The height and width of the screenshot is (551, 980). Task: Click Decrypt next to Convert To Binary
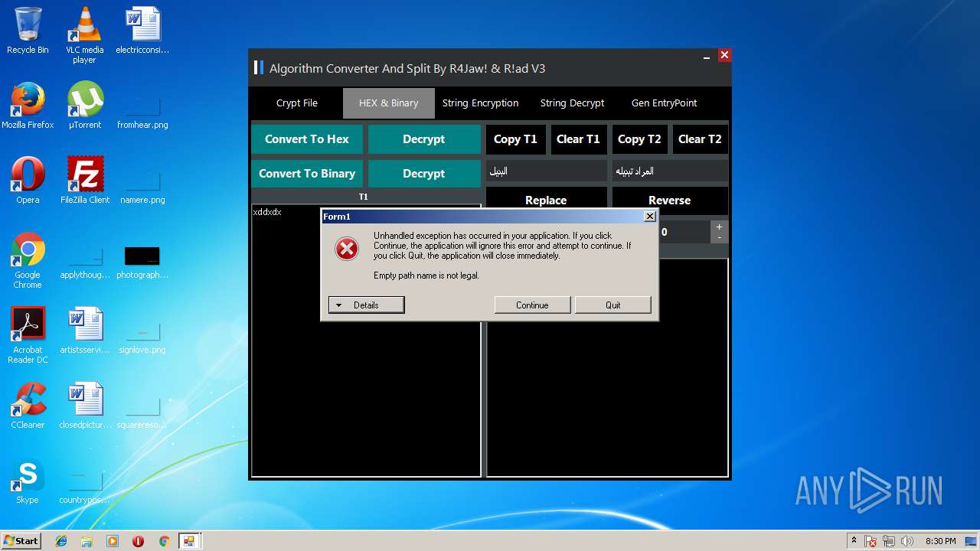424,174
